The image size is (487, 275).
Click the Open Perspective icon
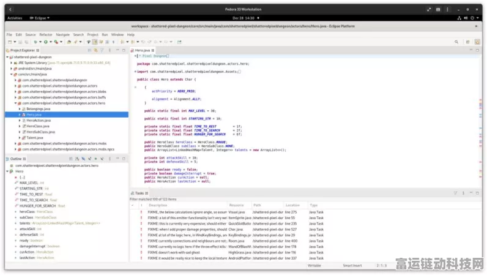(468, 42)
